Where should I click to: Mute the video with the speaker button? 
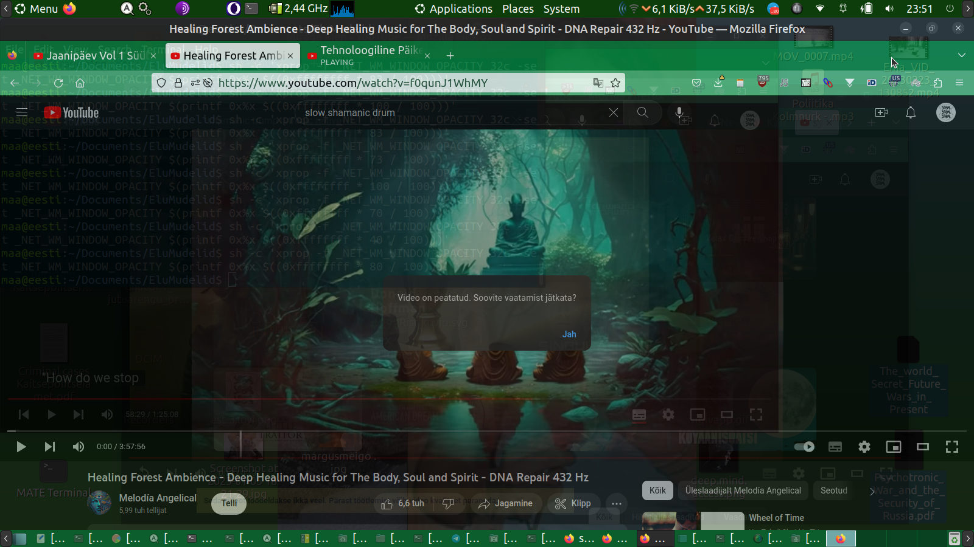coord(79,447)
